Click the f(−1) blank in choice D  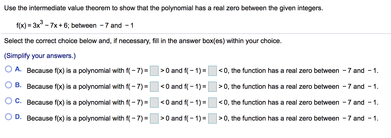[212, 118]
